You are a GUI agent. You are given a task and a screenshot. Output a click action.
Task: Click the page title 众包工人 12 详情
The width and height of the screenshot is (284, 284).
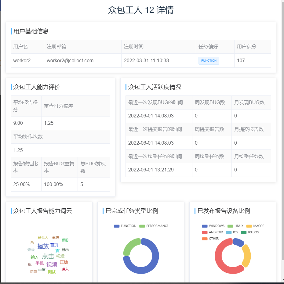tap(141, 10)
